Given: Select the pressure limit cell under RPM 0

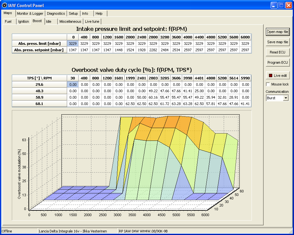Looking at the screenshot, I should 73,44.
